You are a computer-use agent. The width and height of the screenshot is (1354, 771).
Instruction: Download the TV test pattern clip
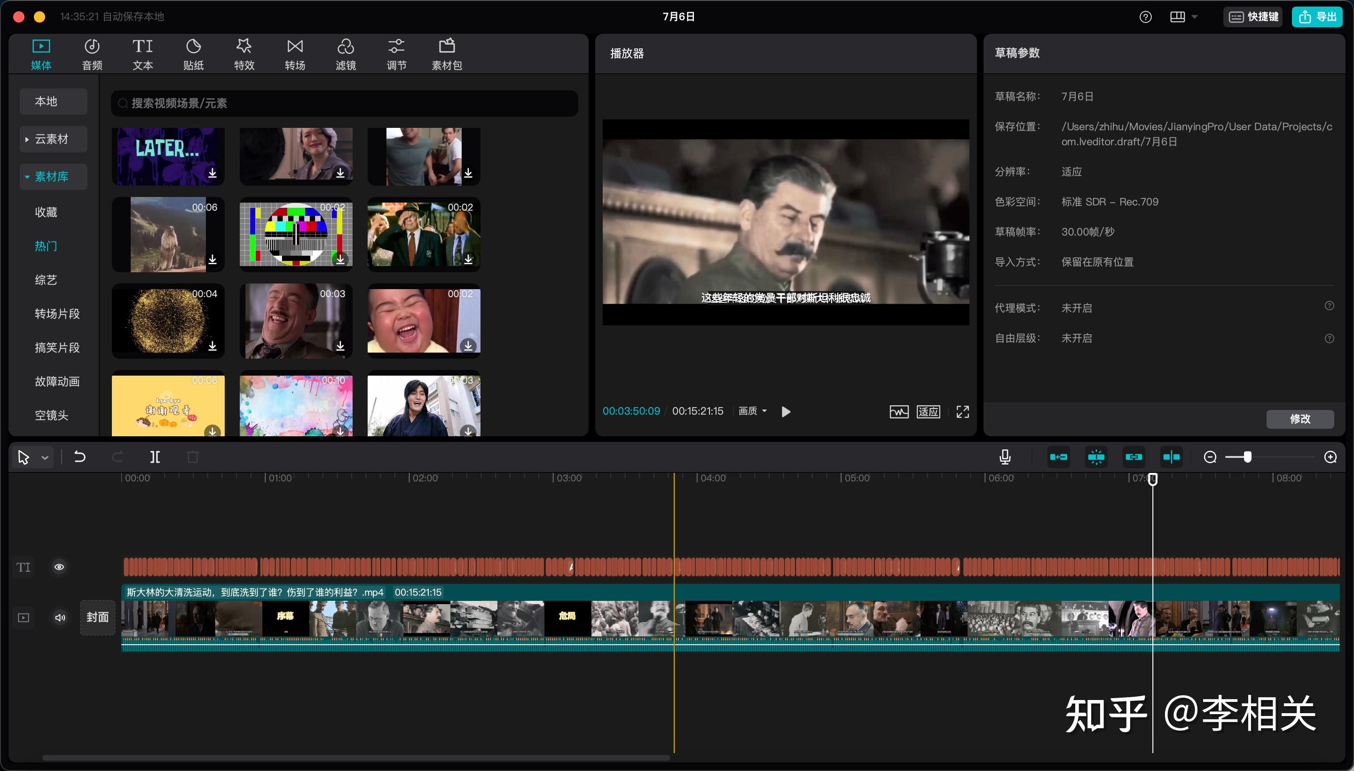pyautogui.click(x=340, y=260)
